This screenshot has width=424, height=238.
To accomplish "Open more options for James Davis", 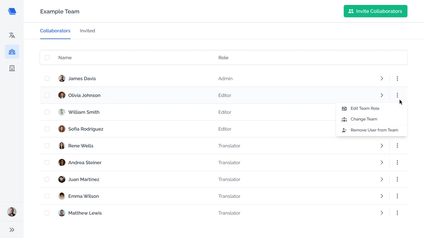I will click(x=397, y=79).
